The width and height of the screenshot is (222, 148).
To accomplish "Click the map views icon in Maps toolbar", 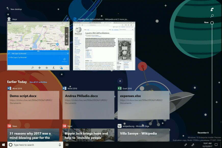I will tap(61, 68).
